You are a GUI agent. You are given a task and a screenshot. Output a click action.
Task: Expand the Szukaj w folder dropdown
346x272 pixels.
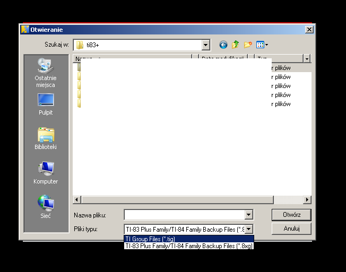206,45
